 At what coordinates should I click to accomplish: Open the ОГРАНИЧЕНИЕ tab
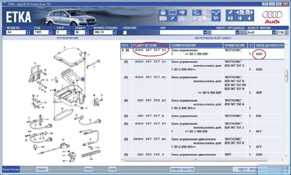point(67,38)
